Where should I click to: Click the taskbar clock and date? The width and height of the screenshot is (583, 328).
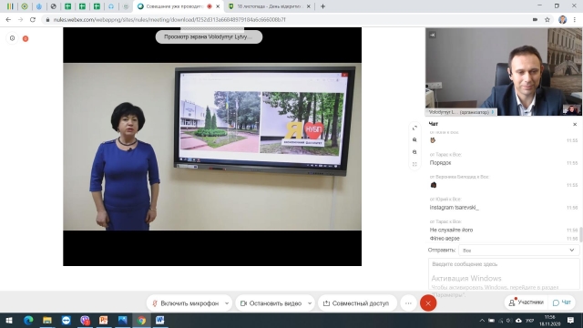(x=549, y=320)
